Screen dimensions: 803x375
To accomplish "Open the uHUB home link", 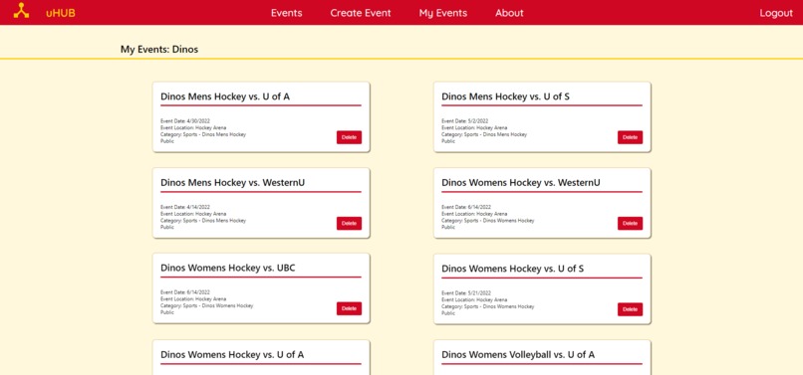I will point(61,13).
